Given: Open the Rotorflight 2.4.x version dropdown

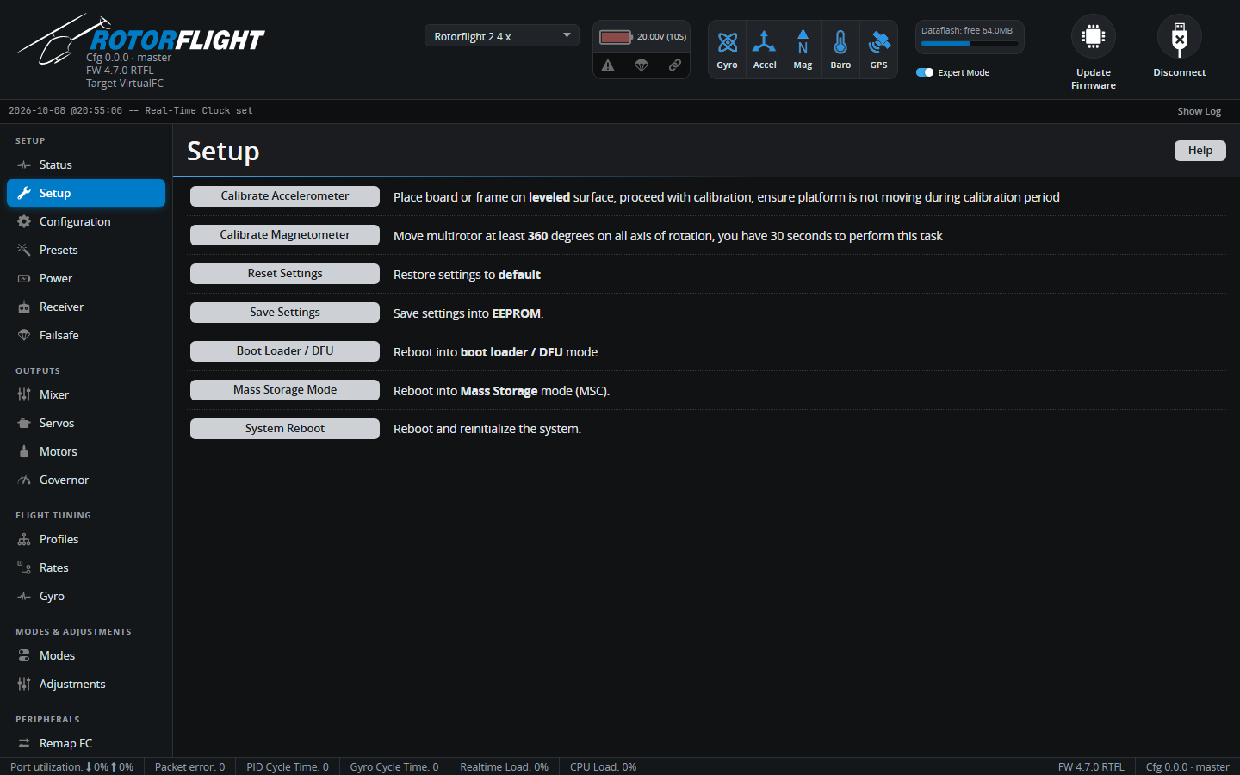Looking at the screenshot, I should click(x=501, y=36).
